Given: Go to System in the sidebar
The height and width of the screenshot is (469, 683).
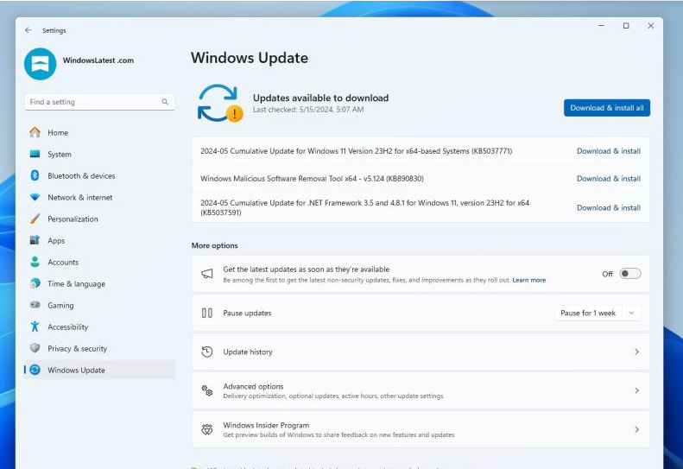Looking at the screenshot, I should pyautogui.click(x=60, y=155).
